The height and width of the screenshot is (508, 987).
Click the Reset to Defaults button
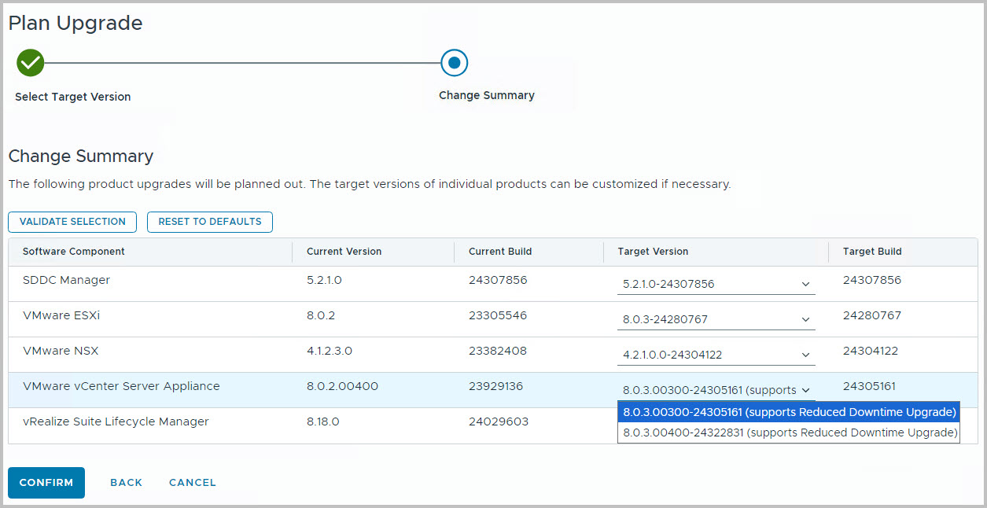210,222
